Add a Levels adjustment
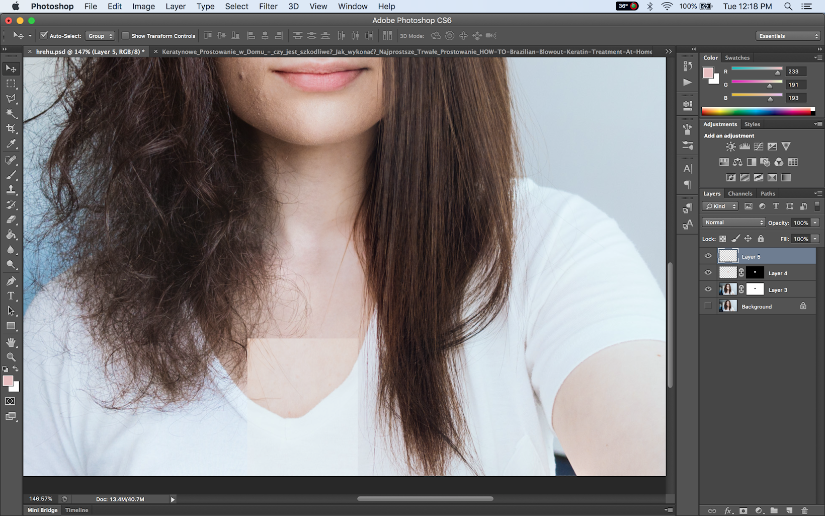The image size is (825, 516). (x=745, y=146)
